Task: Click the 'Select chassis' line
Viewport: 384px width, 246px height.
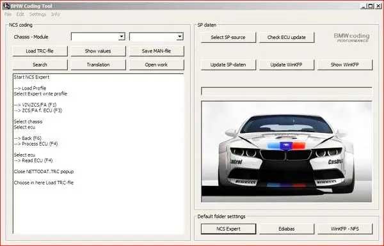Action: [x=28, y=121]
